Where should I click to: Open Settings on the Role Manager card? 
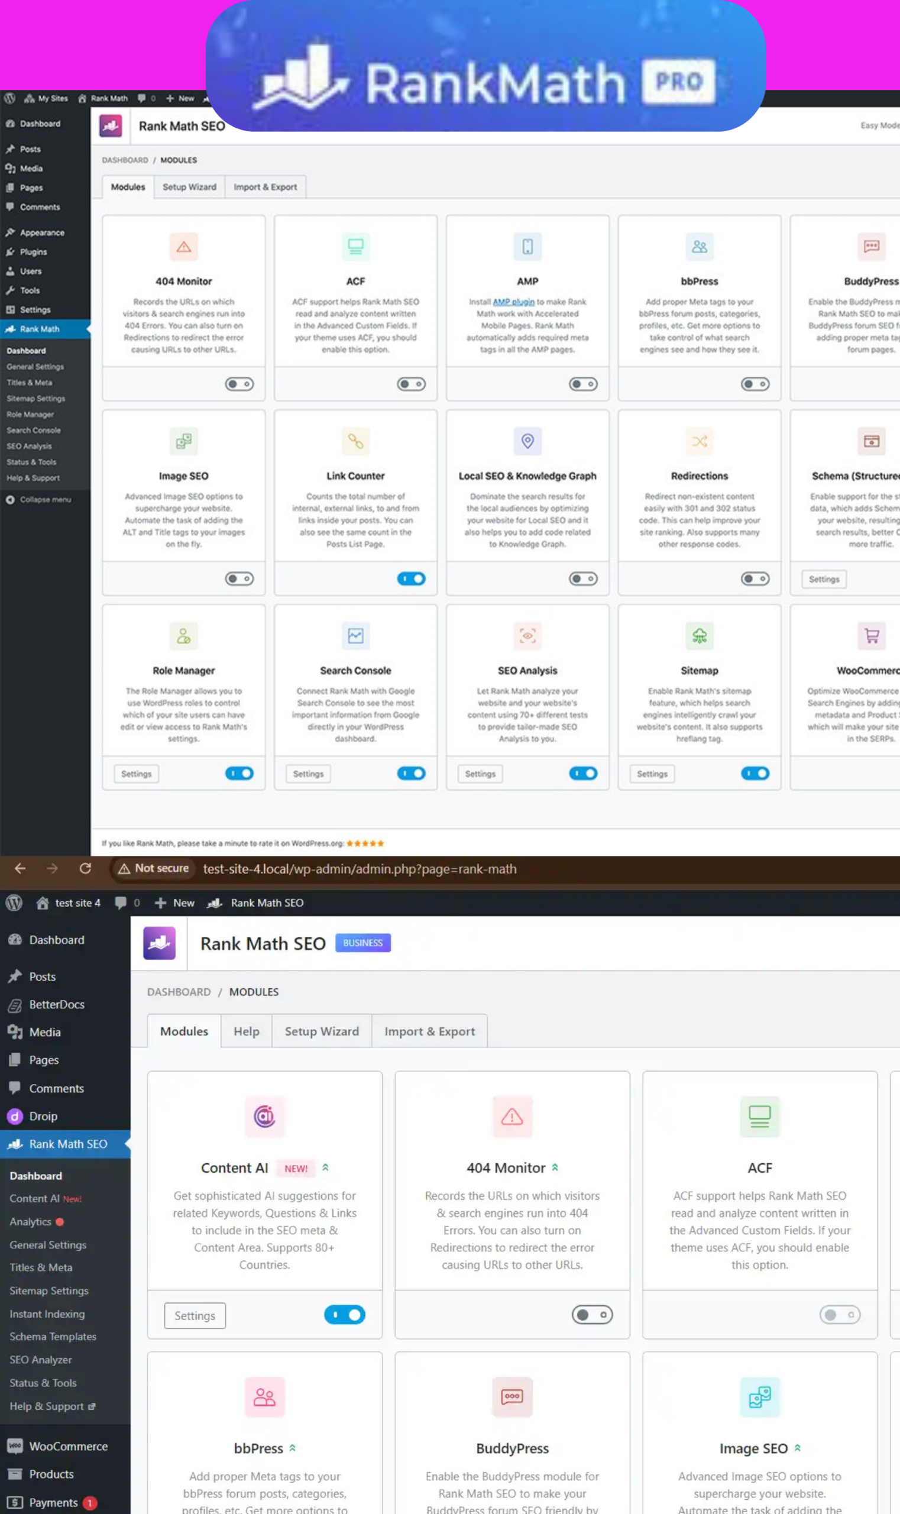pos(137,774)
